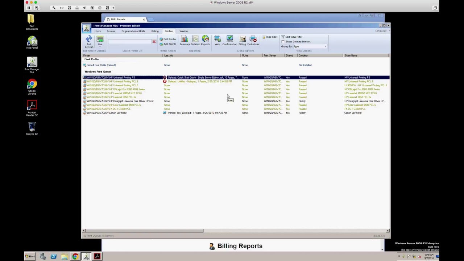Open the Recycle Bin

32,129
